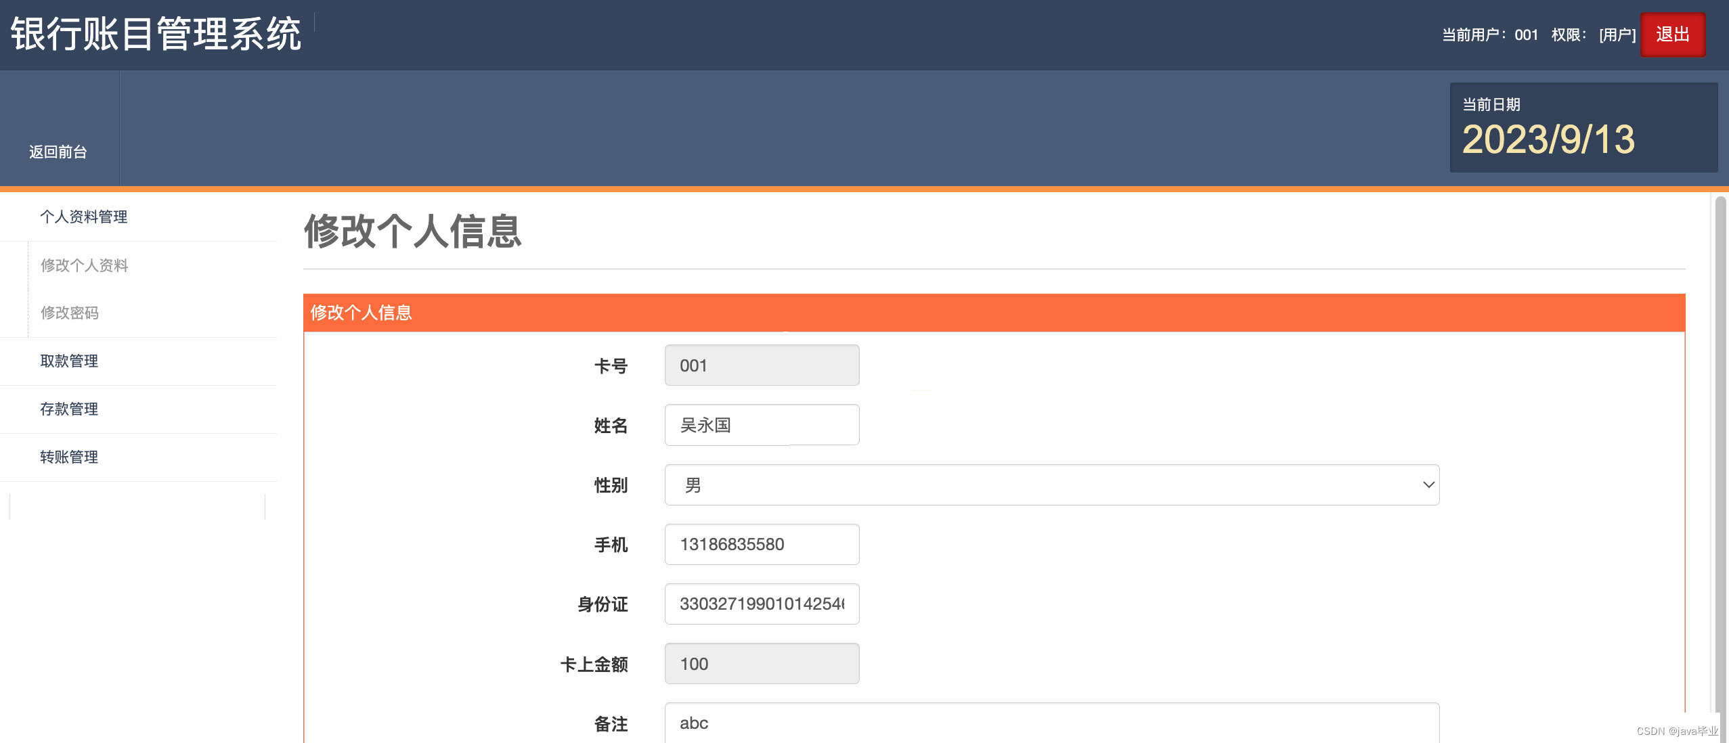
Task: Open 修改密码 in the sidebar
Action: pos(70,313)
